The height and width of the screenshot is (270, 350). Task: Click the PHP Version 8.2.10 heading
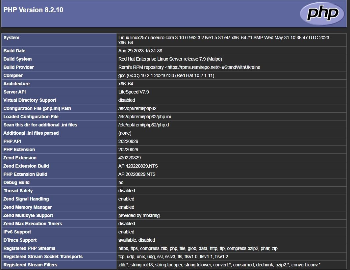click(x=33, y=10)
